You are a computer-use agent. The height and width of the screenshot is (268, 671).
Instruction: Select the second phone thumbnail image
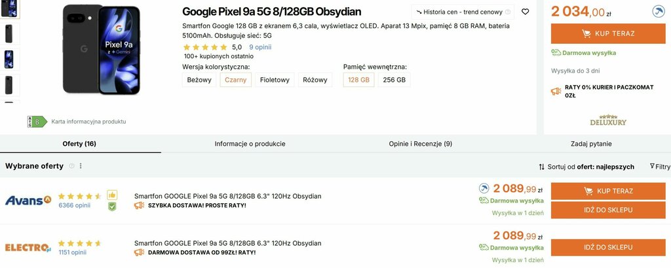pos(9,33)
